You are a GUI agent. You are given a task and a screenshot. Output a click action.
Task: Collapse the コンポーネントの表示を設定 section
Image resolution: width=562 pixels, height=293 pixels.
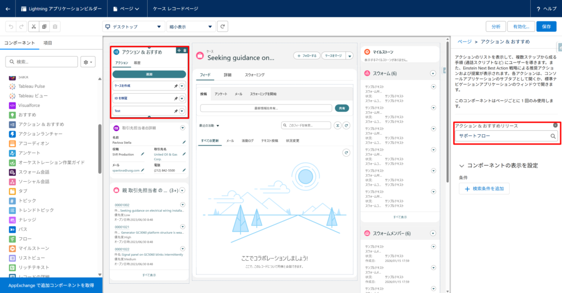(462, 165)
